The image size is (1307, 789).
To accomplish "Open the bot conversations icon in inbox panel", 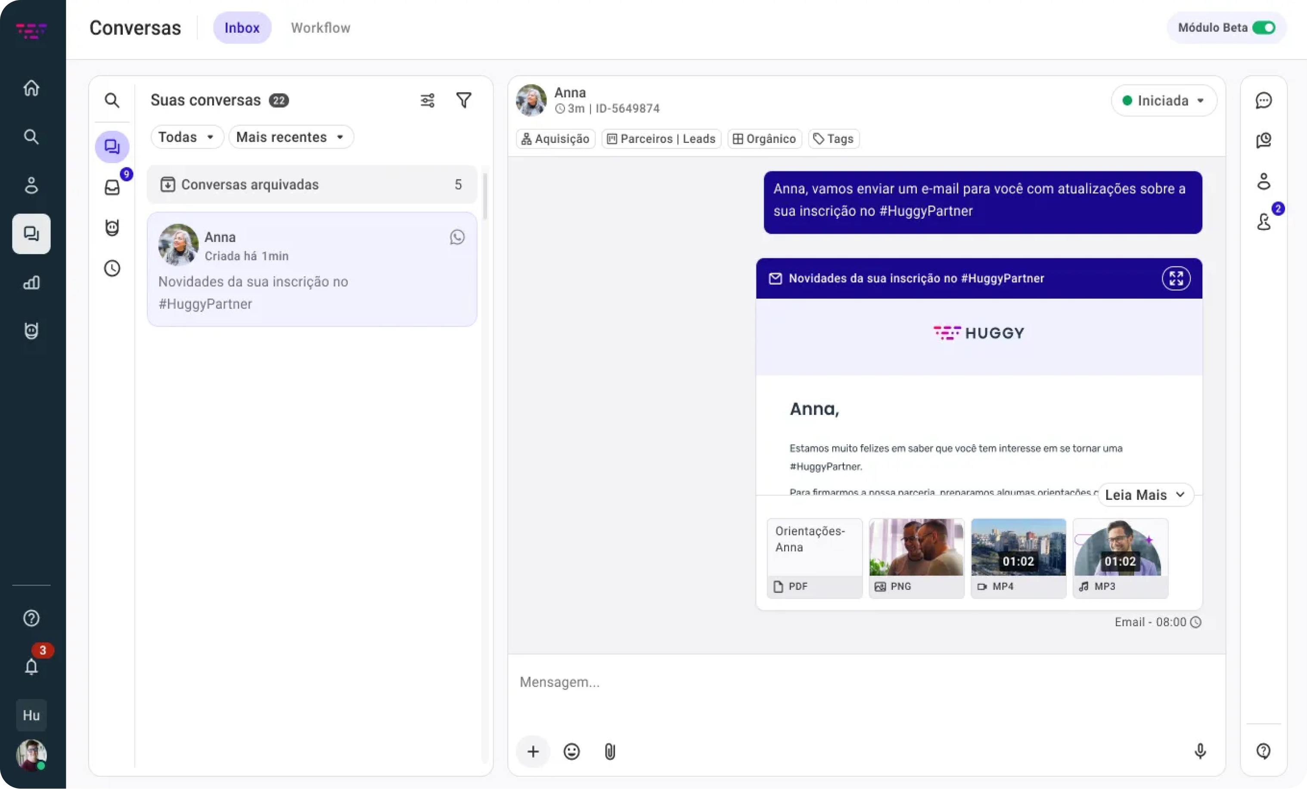I will click(112, 227).
